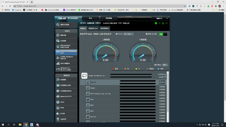Screen dimensions: 226x127
Task: Open the Network Map globe icon in sidebar
Action: (x=58, y=35)
